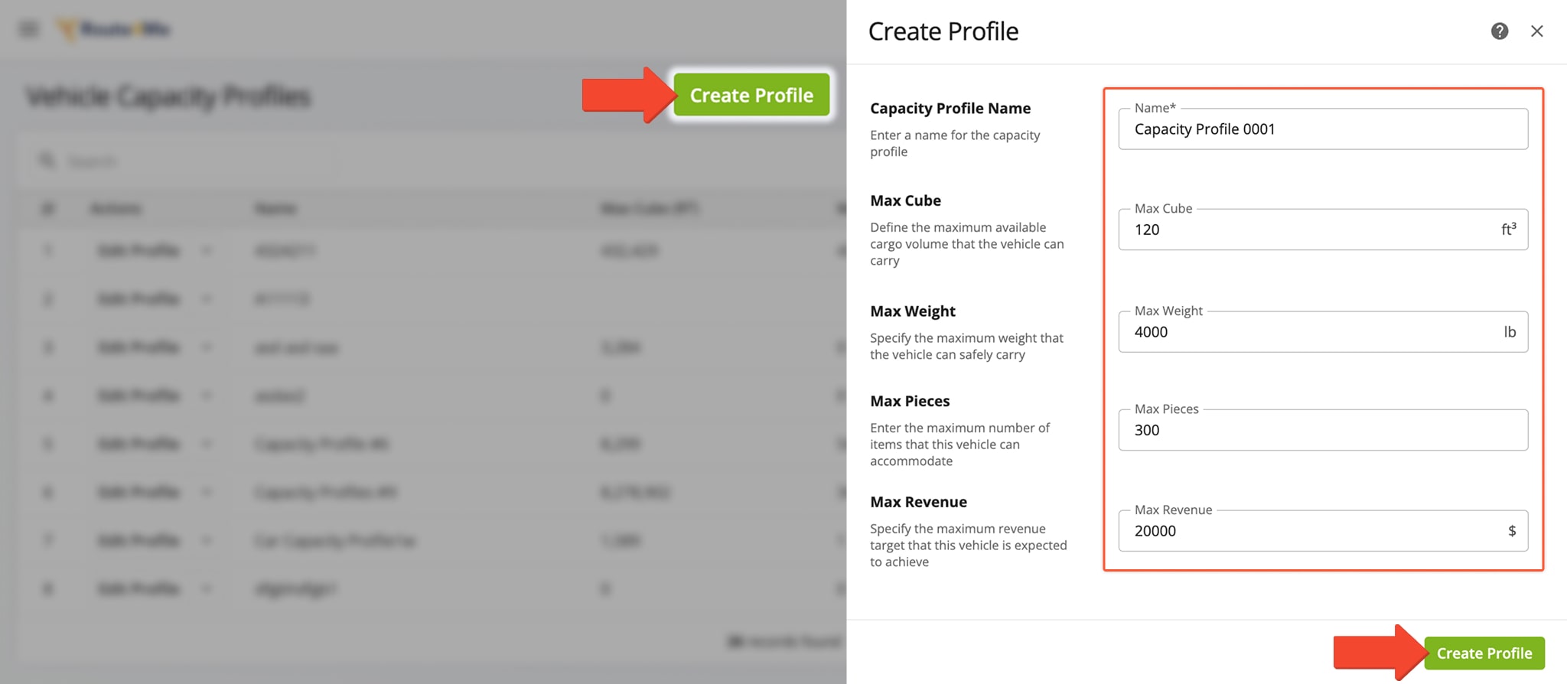1567x684 pixels.
Task: Open the dropdown arrow in row 8
Action: point(207,588)
